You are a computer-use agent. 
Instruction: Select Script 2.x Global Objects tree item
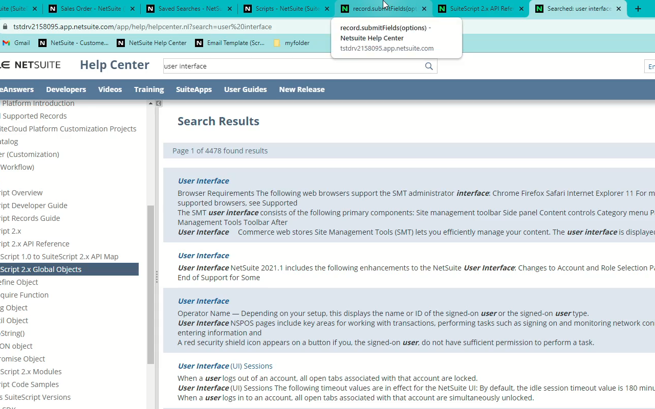click(69, 269)
